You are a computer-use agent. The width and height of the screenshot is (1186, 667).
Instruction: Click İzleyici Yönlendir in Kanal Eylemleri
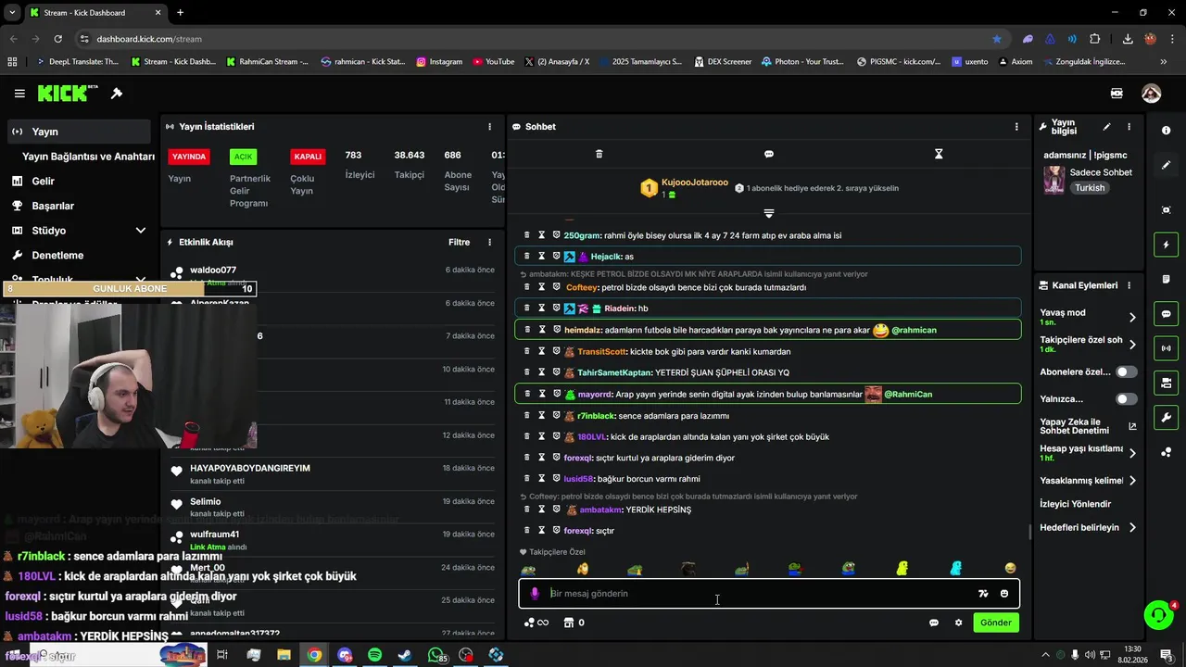coord(1076,504)
